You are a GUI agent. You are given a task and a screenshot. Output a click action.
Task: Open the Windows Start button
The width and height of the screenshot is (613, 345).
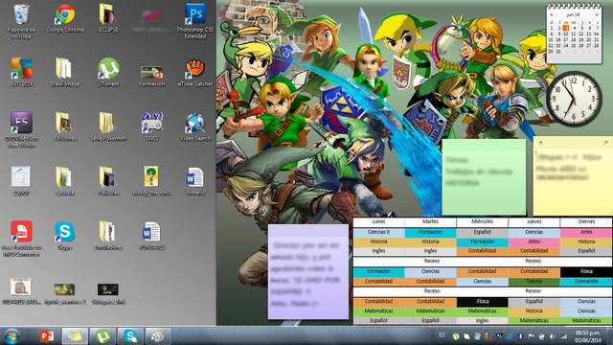[11, 336]
